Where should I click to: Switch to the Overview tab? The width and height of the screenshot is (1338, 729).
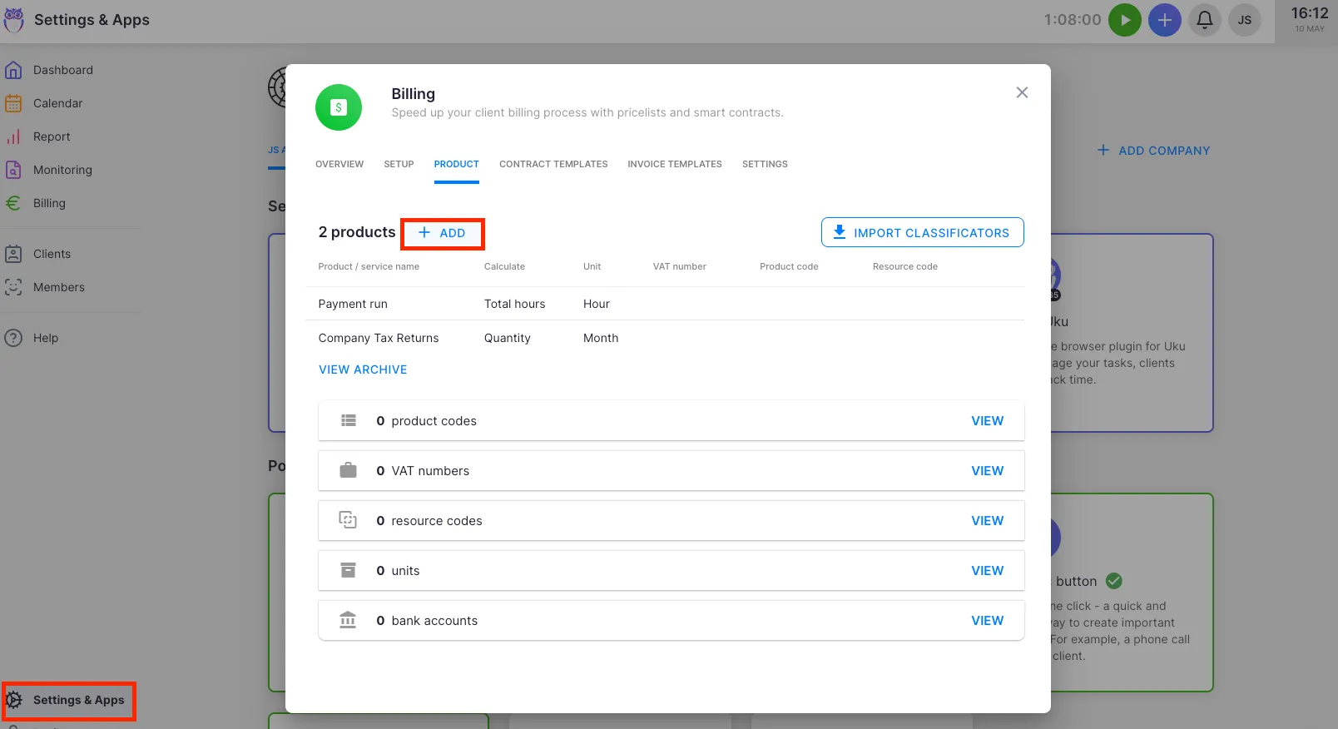(339, 164)
